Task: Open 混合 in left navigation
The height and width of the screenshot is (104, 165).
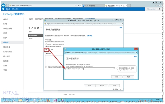Action: [x=5, y=66]
